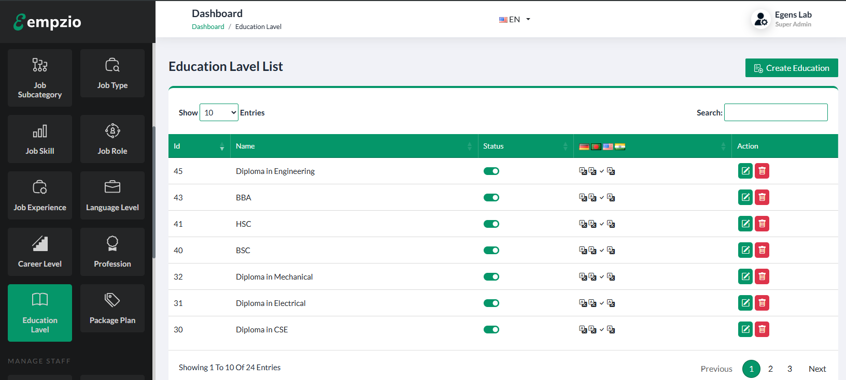The height and width of the screenshot is (380, 846).
Task: Click edit icon for HSC row
Action: click(745, 224)
